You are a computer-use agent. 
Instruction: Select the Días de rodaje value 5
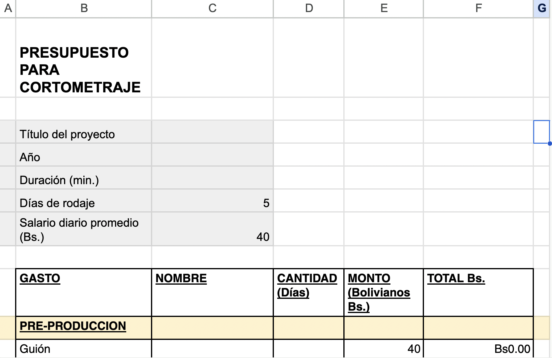pos(212,201)
